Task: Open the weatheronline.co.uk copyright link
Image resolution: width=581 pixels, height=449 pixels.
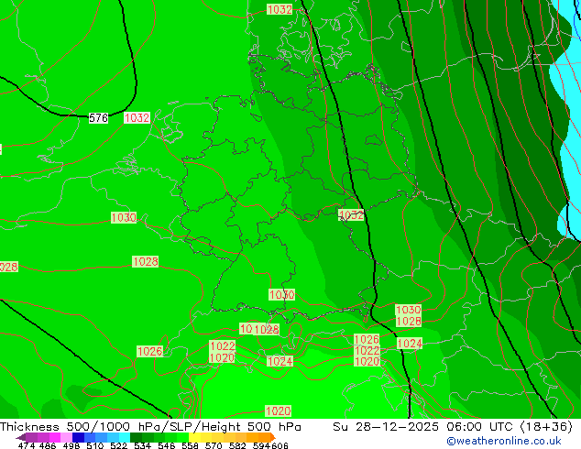Action: coord(504,441)
